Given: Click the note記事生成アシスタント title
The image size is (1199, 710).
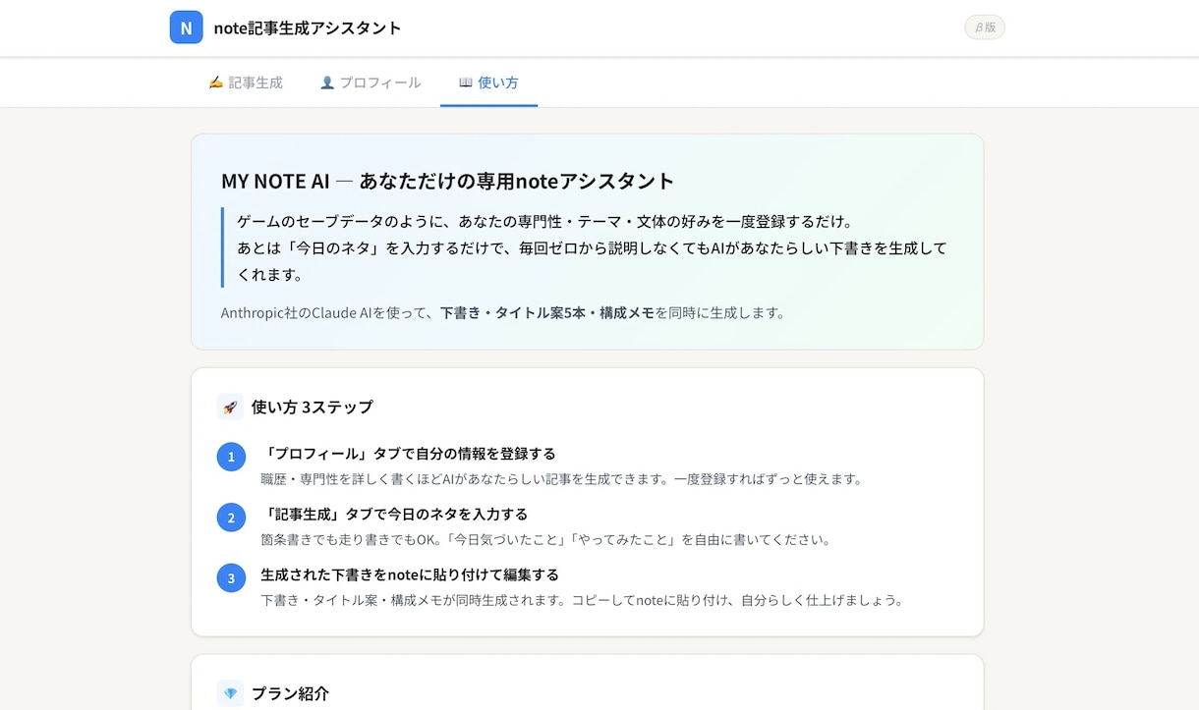Looking at the screenshot, I should tap(308, 27).
